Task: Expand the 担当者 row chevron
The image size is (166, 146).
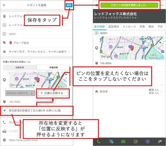Action: (162, 91)
